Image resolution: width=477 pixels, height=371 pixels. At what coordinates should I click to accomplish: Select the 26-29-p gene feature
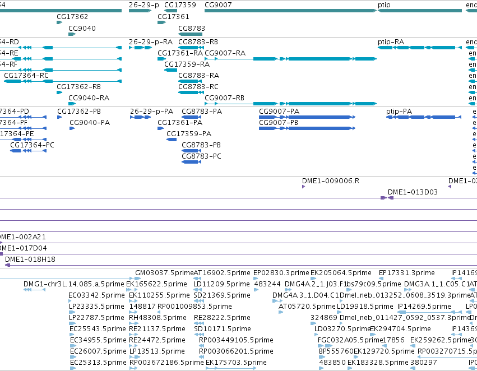tap(140, 11)
